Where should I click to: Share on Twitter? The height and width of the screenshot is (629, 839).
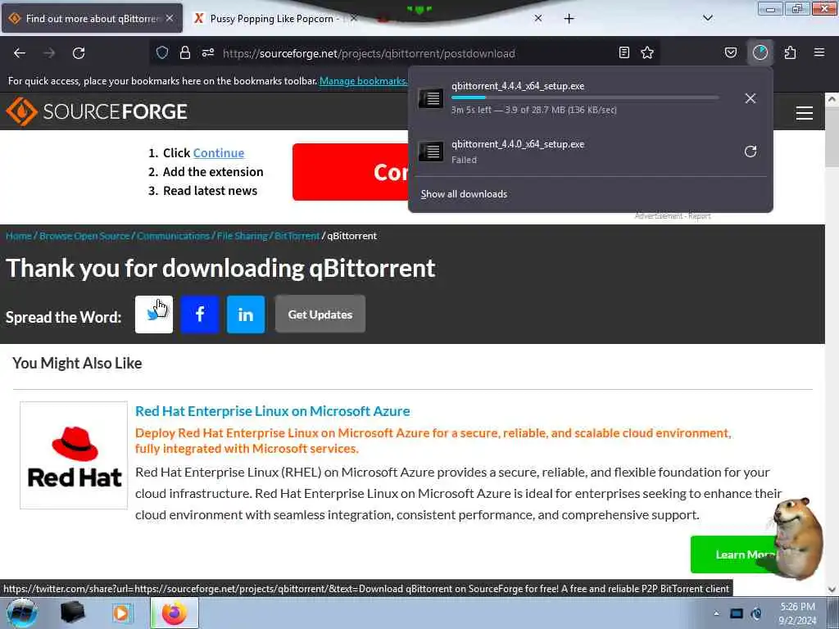(154, 314)
